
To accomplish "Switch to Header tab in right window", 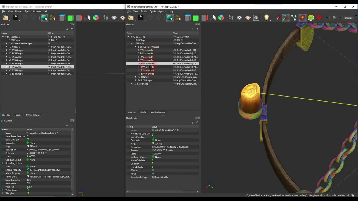I will click(143, 112).
